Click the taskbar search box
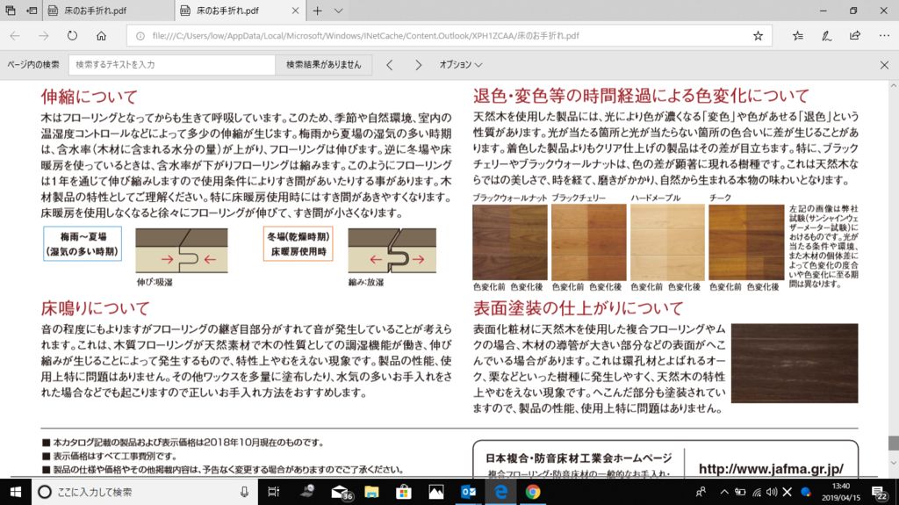 (145, 492)
